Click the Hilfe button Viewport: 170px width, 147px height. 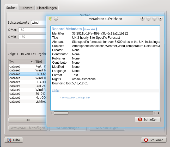(14, 140)
